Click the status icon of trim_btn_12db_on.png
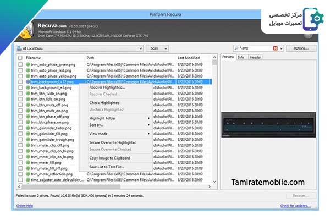Viewport: 330px width, 220px height. 28,94
